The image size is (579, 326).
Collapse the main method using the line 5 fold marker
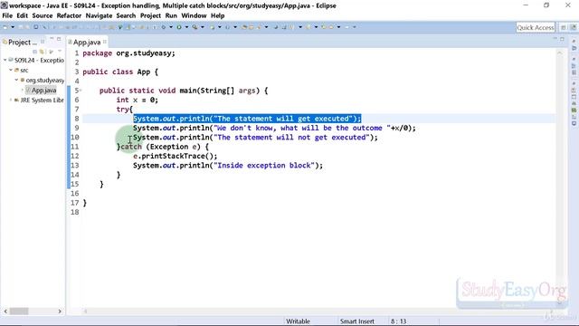coord(81,91)
